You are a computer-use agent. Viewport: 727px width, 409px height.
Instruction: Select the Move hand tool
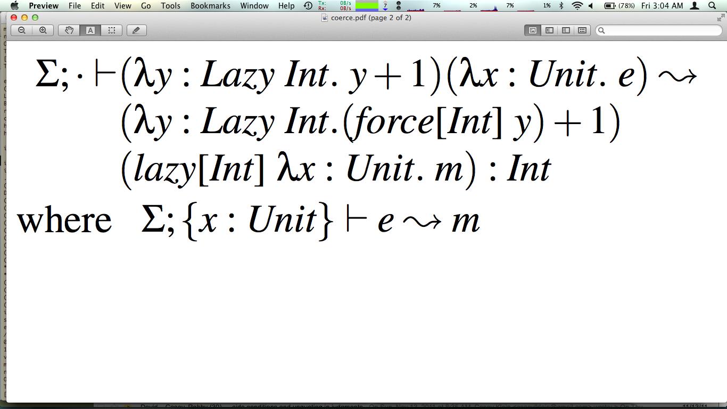tap(69, 30)
